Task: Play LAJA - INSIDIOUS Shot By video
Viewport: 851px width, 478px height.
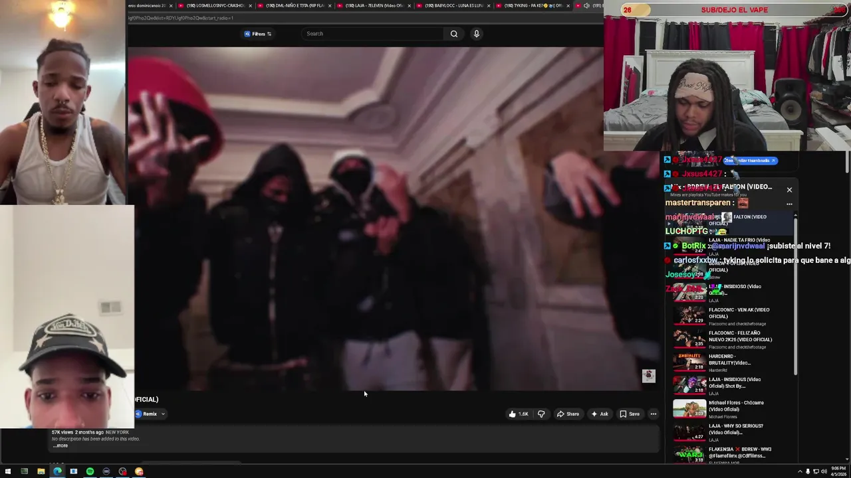Action: [x=731, y=386]
